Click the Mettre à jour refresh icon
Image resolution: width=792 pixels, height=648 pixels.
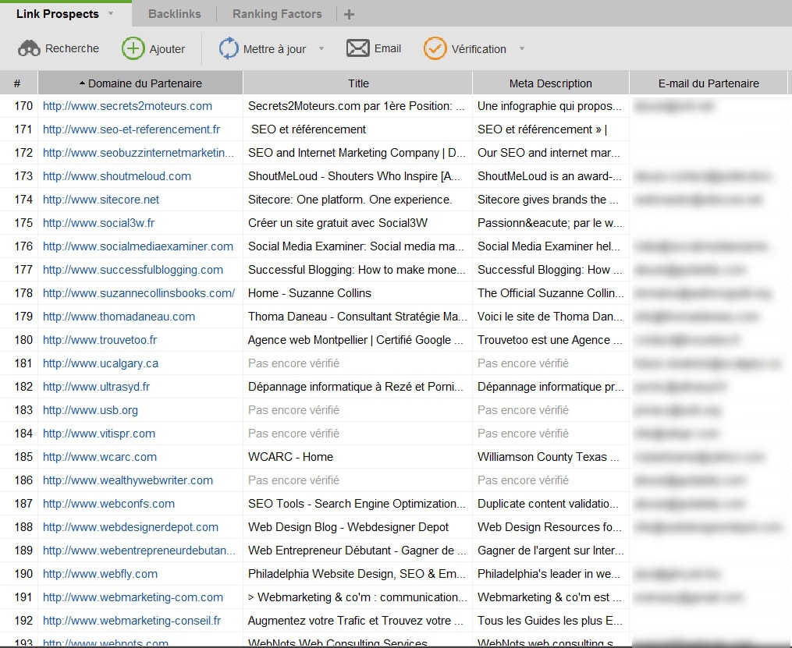pos(229,48)
